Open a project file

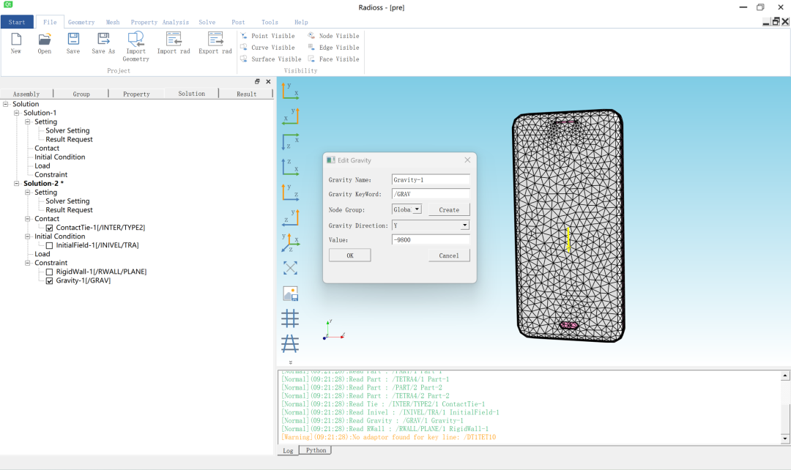pyautogui.click(x=45, y=43)
